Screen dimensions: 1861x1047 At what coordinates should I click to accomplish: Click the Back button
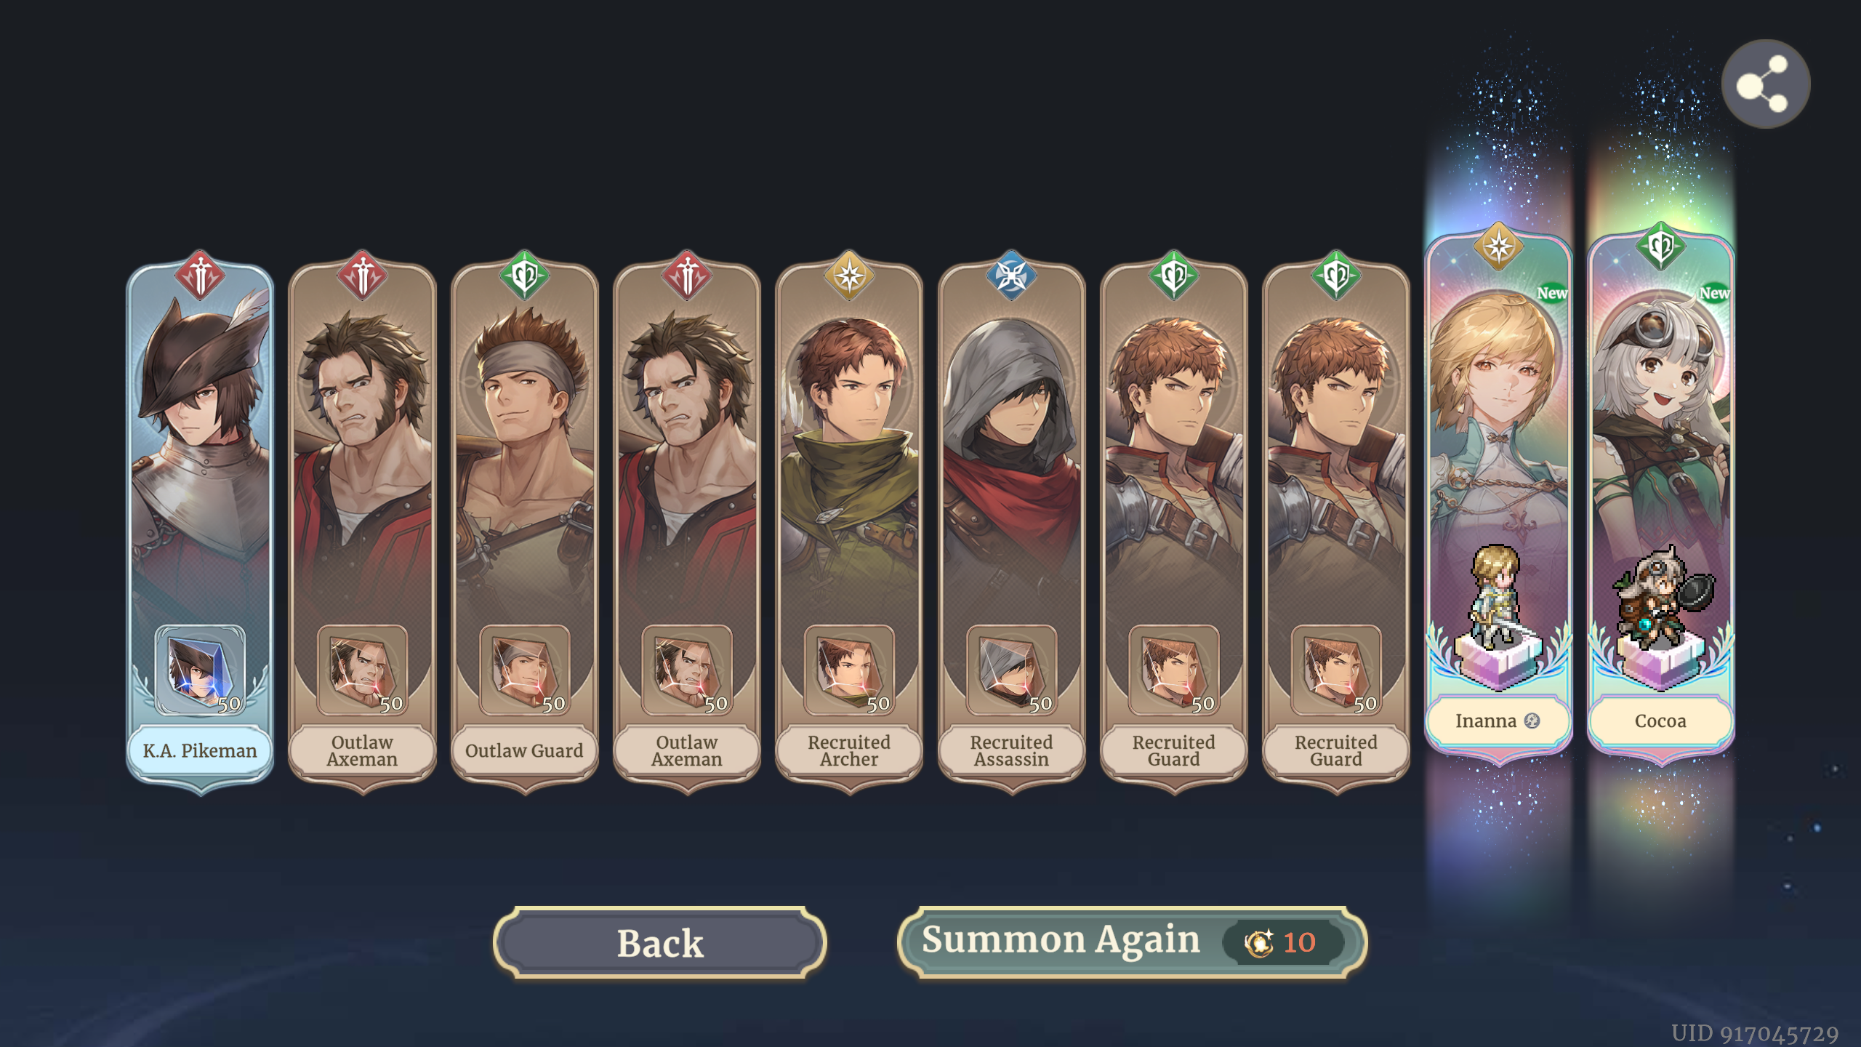click(x=660, y=942)
